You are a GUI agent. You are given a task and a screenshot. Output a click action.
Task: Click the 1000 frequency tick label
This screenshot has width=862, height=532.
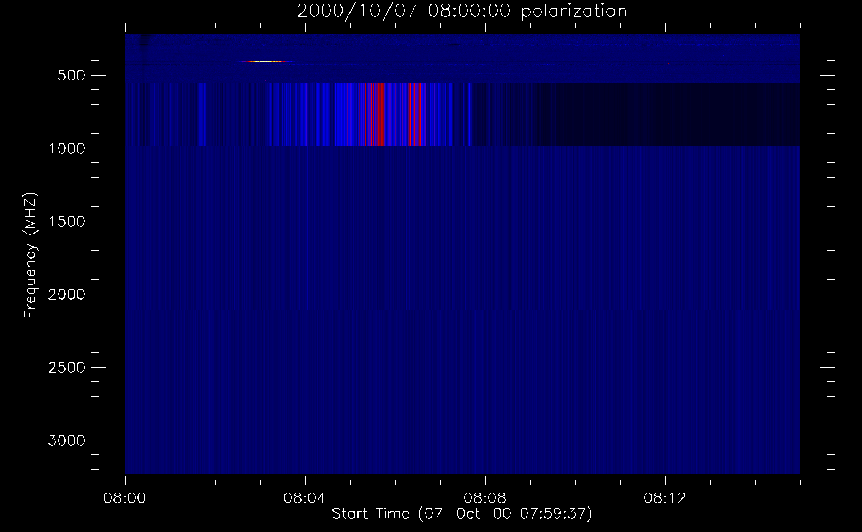coord(67,148)
